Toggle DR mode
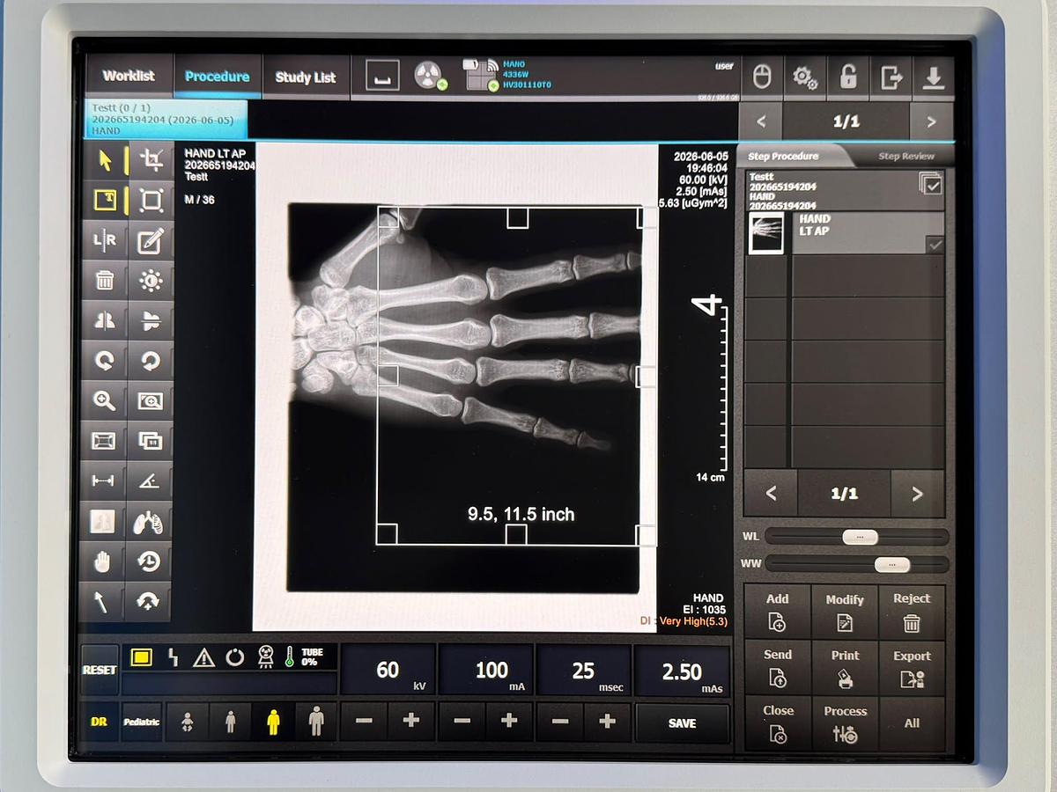The height and width of the screenshot is (792, 1057). [x=100, y=722]
